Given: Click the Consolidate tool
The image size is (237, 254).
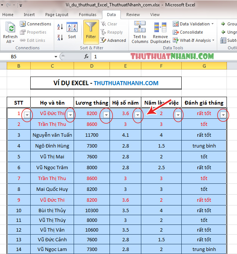Looking at the screenshot, I should coord(188,32).
